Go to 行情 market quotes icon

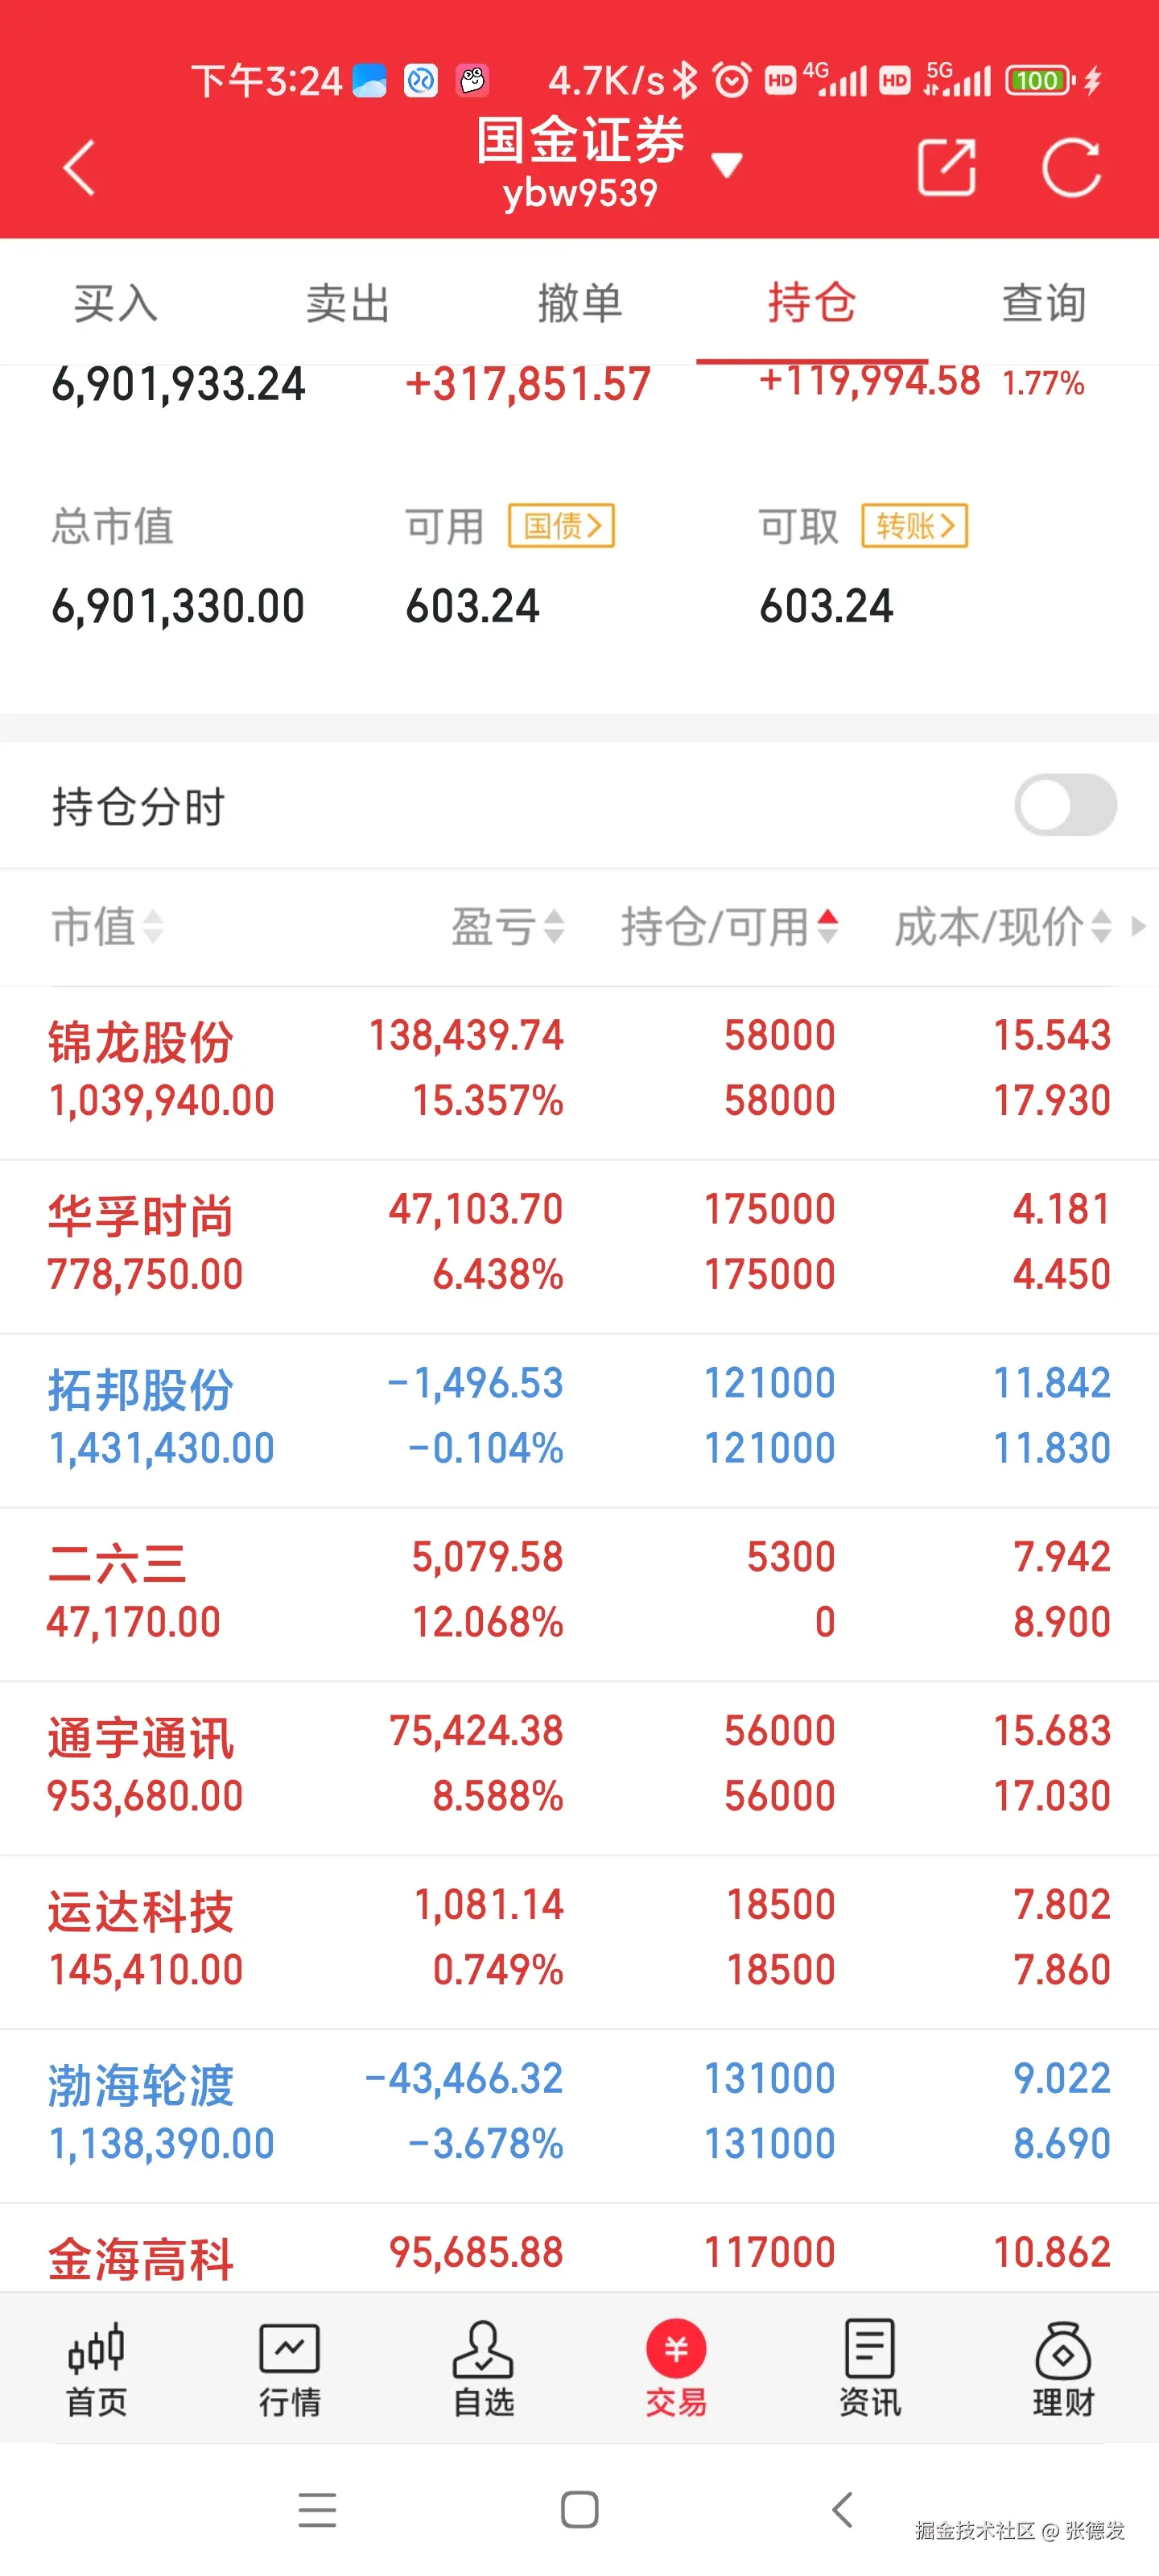point(289,2368)
